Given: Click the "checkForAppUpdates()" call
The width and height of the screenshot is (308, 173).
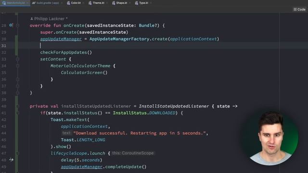Looking at the screenshot, I should pos(66,52).
